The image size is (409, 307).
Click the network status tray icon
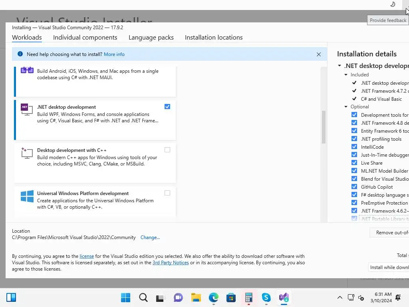coord(351,297)
